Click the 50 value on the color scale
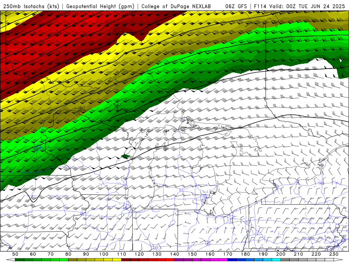 coord(15,254)
